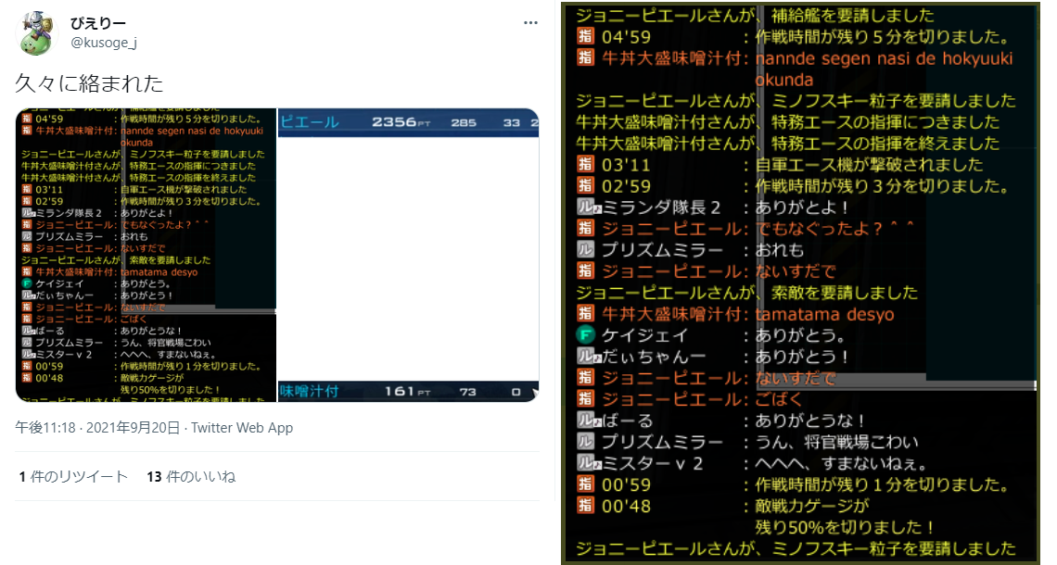1057x565 pixels.
Task: View the 1 件のリツイート list
Action: pyautogui.click(x=73, y=477)
